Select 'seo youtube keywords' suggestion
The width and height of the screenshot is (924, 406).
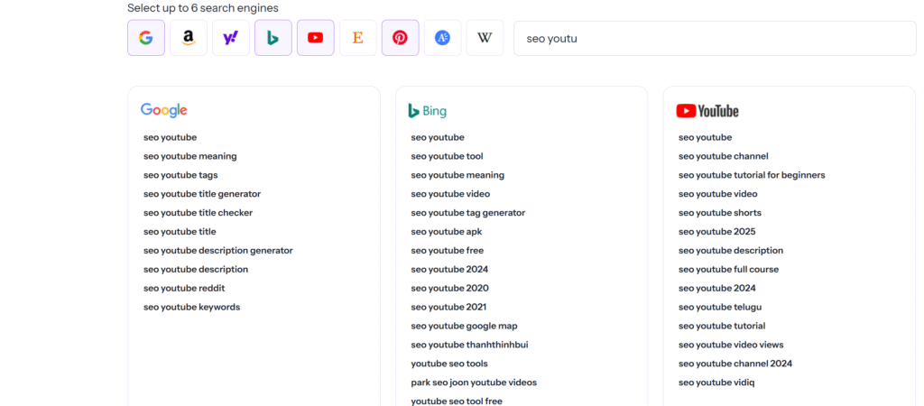191,307
